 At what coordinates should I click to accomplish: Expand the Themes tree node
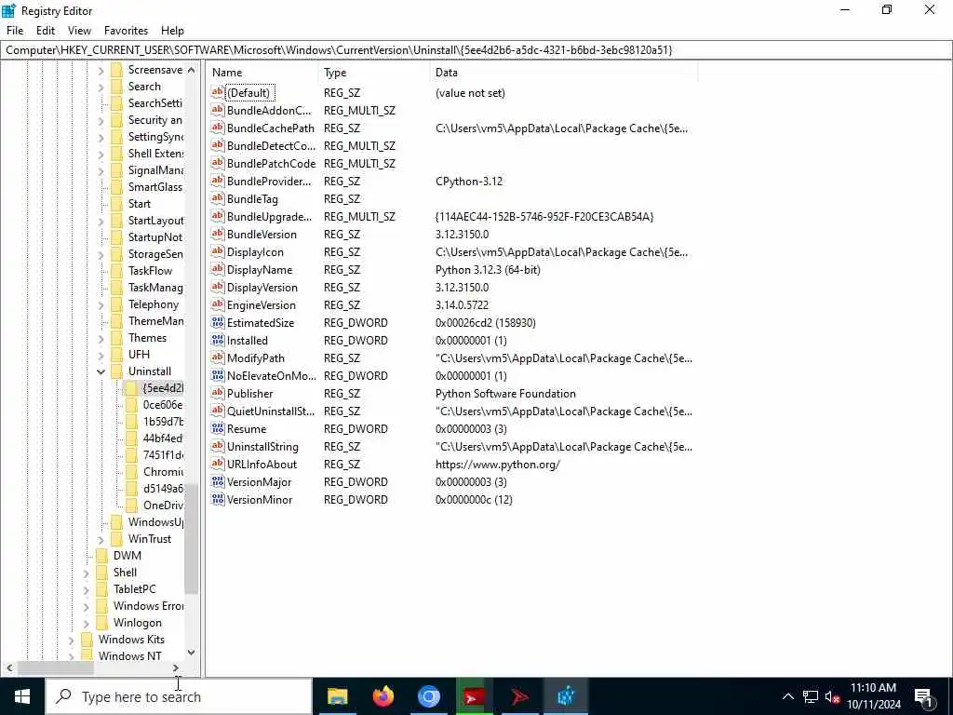(101, 338)
